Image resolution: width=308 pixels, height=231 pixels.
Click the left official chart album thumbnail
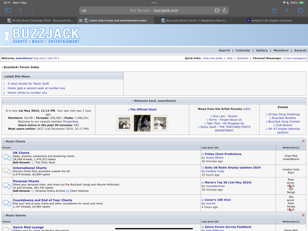tap(124, 123)
